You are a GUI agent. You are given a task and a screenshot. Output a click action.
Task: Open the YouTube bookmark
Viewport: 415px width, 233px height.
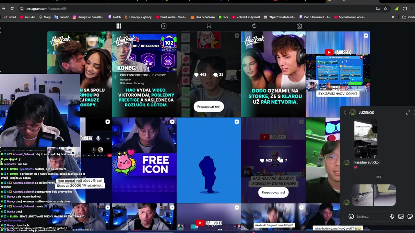[28, 17]
